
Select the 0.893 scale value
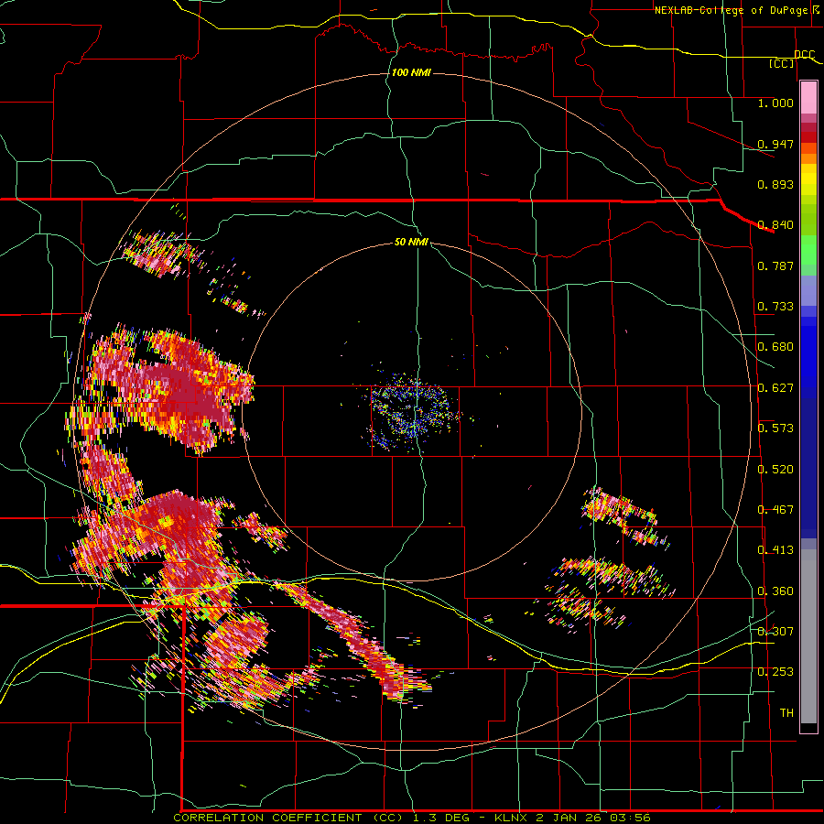tap(775, 184)
